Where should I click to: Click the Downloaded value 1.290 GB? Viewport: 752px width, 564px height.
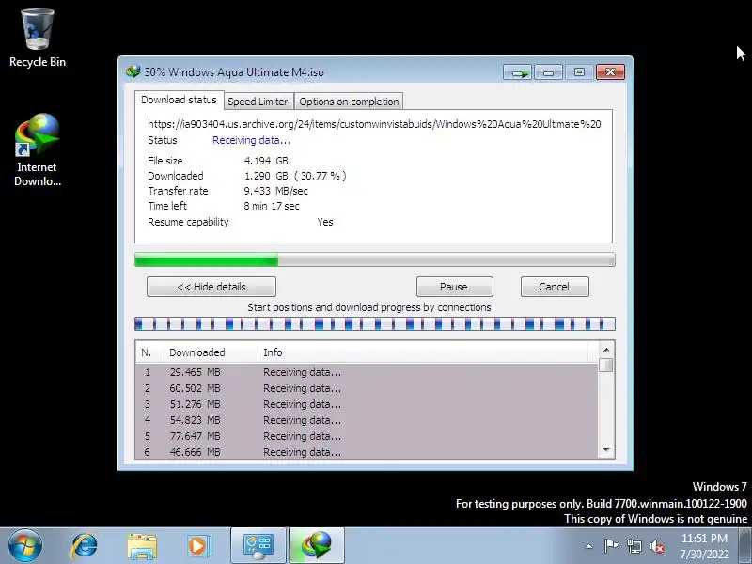pos(266,176)
